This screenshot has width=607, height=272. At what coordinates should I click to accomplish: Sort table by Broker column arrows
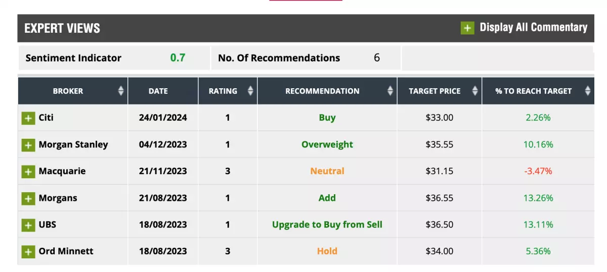pos(121,91)
